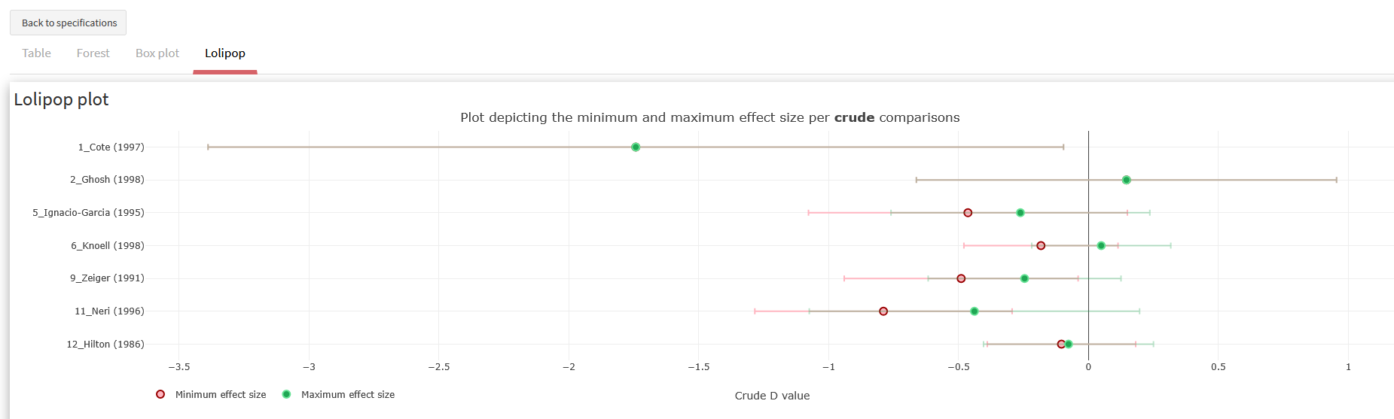
Task: Click the red minimum marker for 6_Knoell
Action: 1041,246
